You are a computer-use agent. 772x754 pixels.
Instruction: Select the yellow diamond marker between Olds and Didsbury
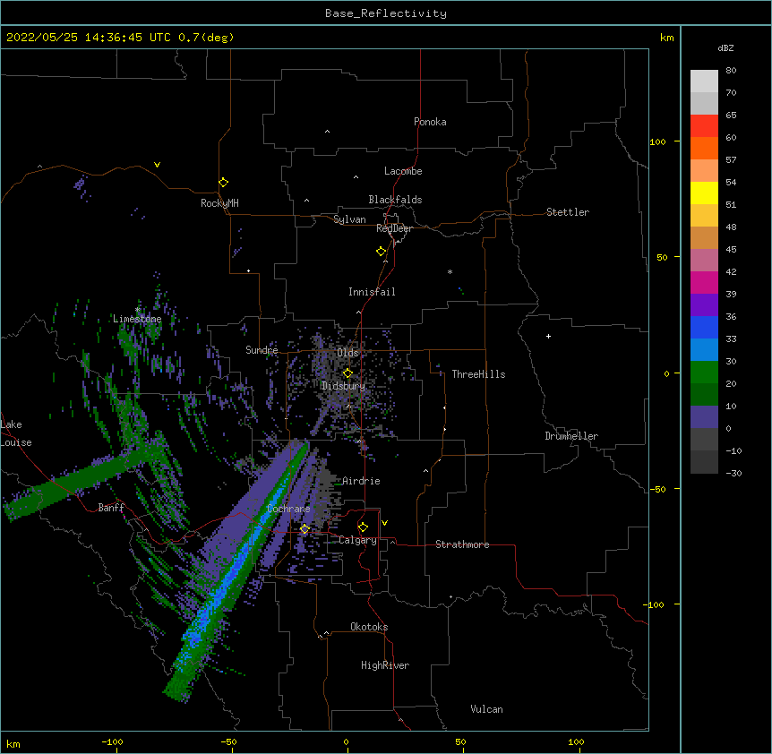click(x=347, y=373)
